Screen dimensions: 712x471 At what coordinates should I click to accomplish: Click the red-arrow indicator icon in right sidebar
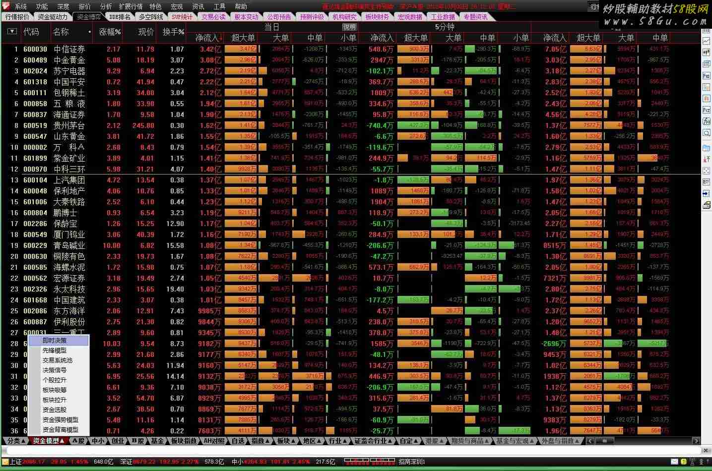click(707, 159)
